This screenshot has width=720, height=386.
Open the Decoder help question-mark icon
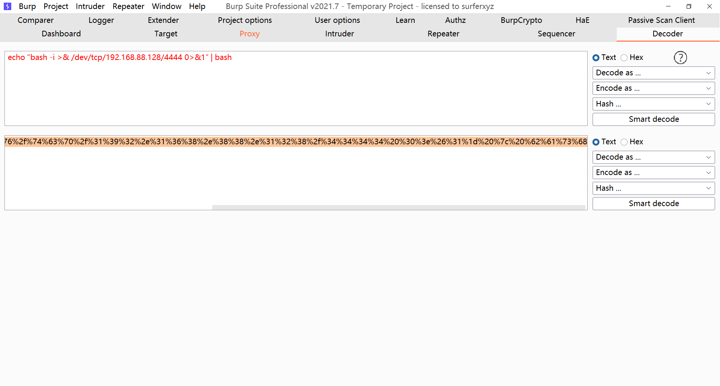point(680,58)
